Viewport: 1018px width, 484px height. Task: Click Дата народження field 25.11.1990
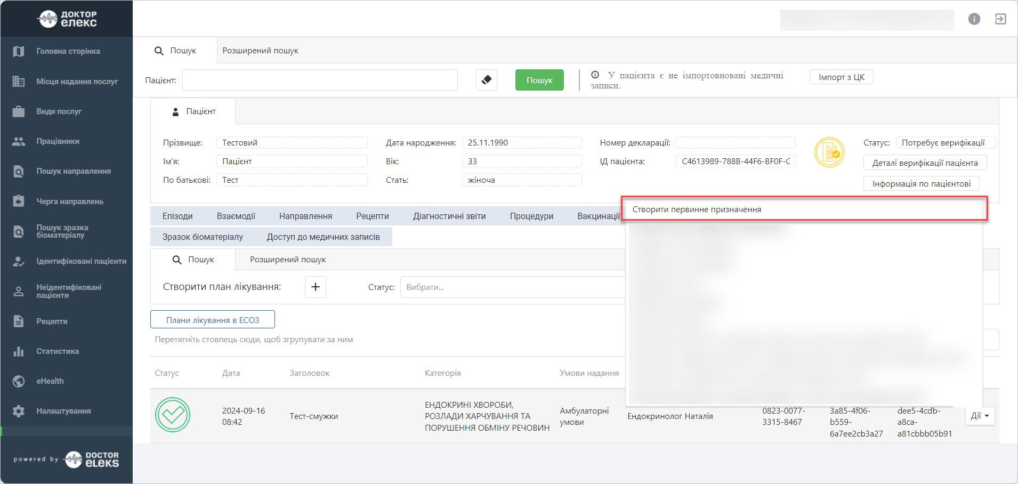tap(521, 143)
